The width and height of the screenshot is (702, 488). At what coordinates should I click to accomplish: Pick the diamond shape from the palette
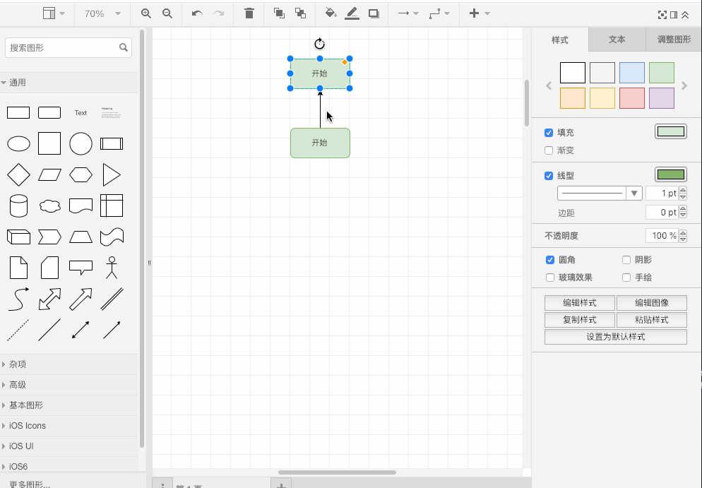(x=18, y=174)
